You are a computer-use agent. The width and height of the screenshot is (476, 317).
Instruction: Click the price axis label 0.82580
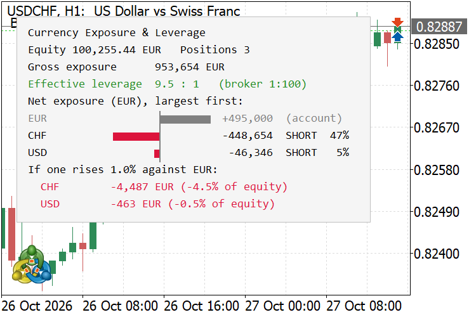[x=437, y=170]
